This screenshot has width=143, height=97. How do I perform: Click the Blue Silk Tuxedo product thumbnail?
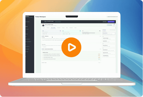(x=43, y=25)
